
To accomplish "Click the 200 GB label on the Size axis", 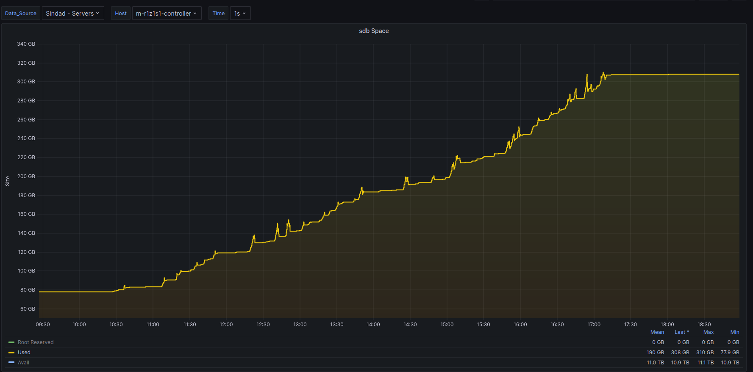I will 26,176.
